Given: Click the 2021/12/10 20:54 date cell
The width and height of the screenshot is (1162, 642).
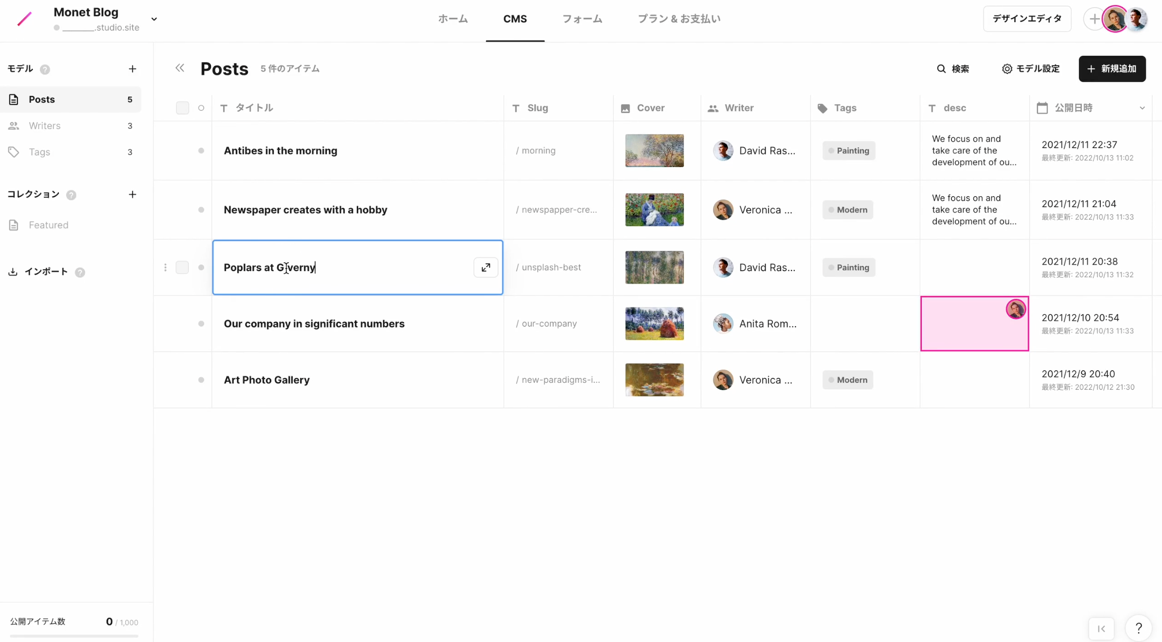Looking at the screenshot, I should click(x=1091, y=324).
